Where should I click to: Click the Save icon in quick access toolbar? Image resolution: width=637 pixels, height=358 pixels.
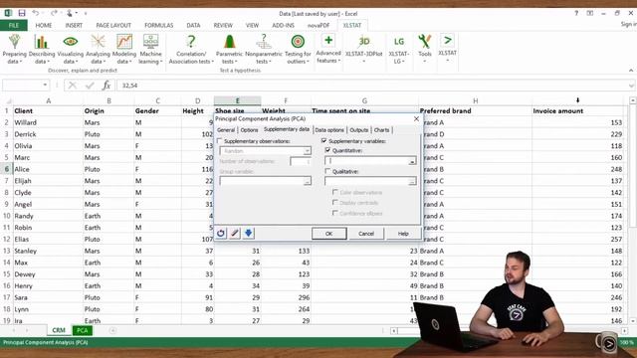click(22, 13)
